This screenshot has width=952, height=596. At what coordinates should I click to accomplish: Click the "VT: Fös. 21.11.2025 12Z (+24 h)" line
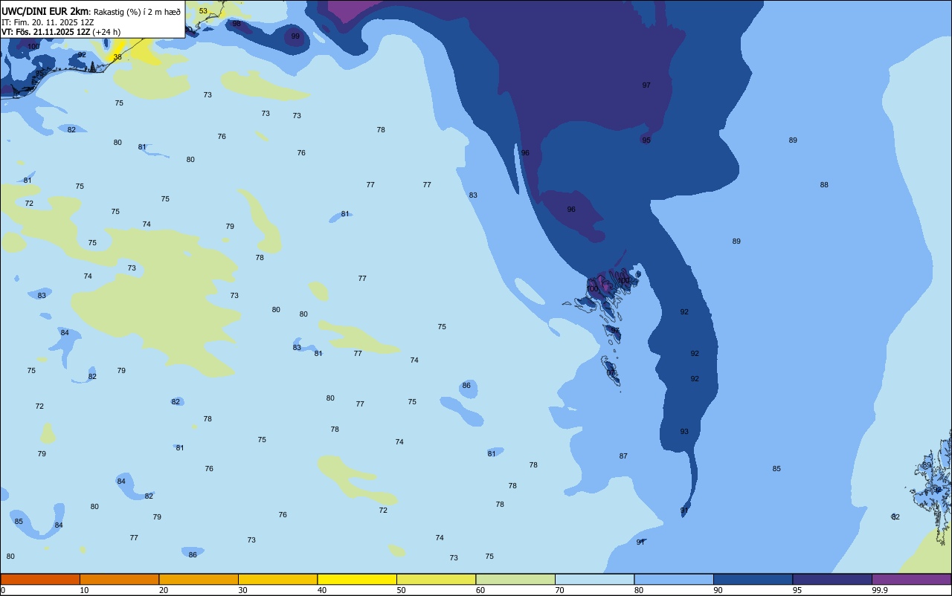[61, 31]
